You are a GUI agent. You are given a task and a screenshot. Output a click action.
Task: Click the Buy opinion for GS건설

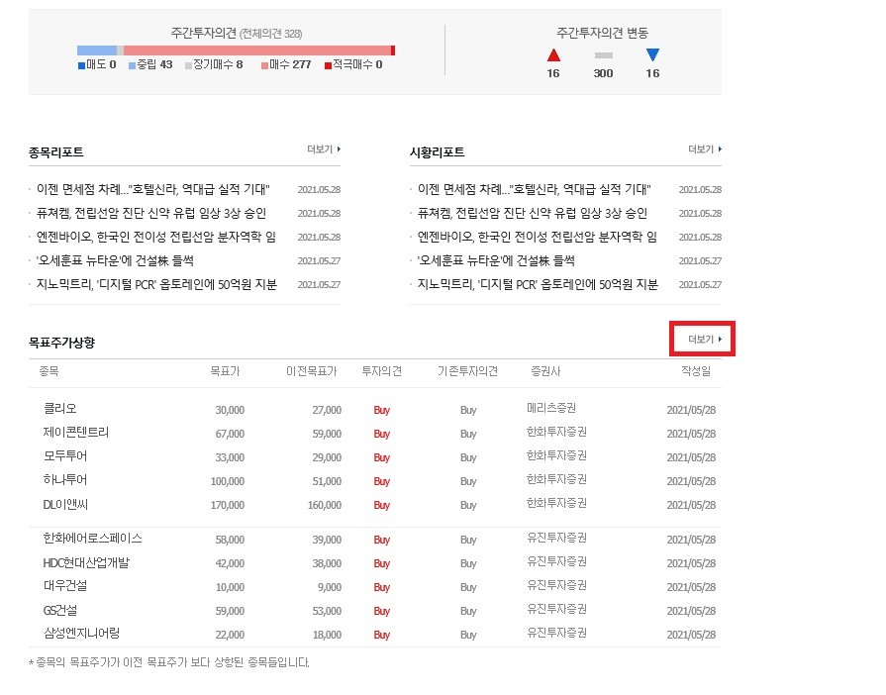(x=382, y=611)
